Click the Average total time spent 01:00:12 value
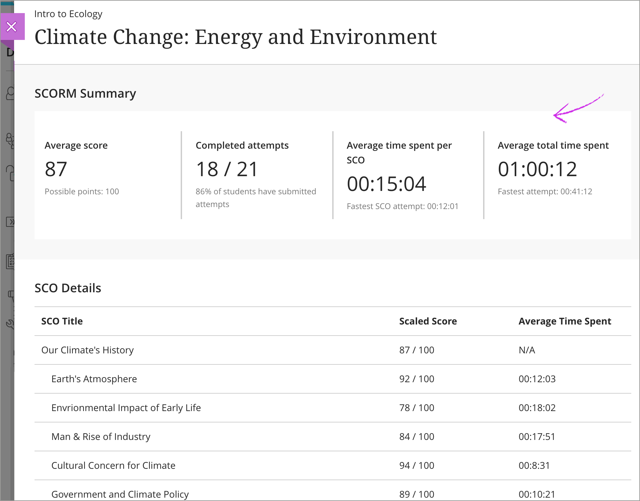The height and width of the screenshot is (501, 640). 537,169
